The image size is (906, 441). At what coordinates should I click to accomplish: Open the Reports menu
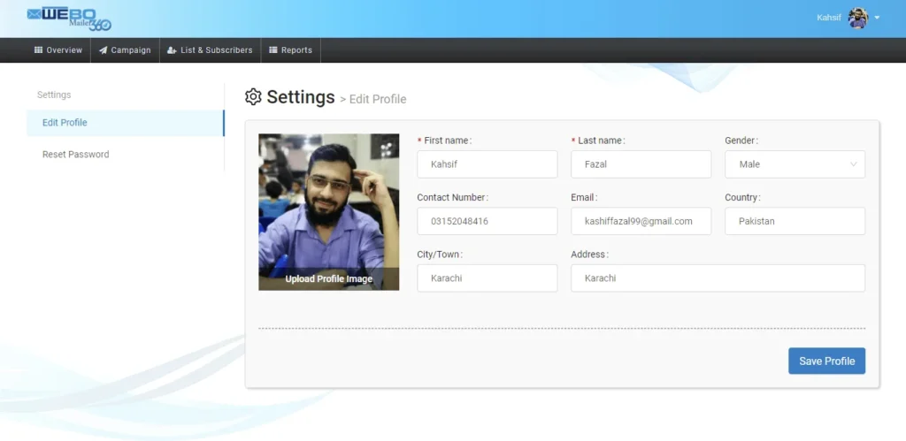291,50
